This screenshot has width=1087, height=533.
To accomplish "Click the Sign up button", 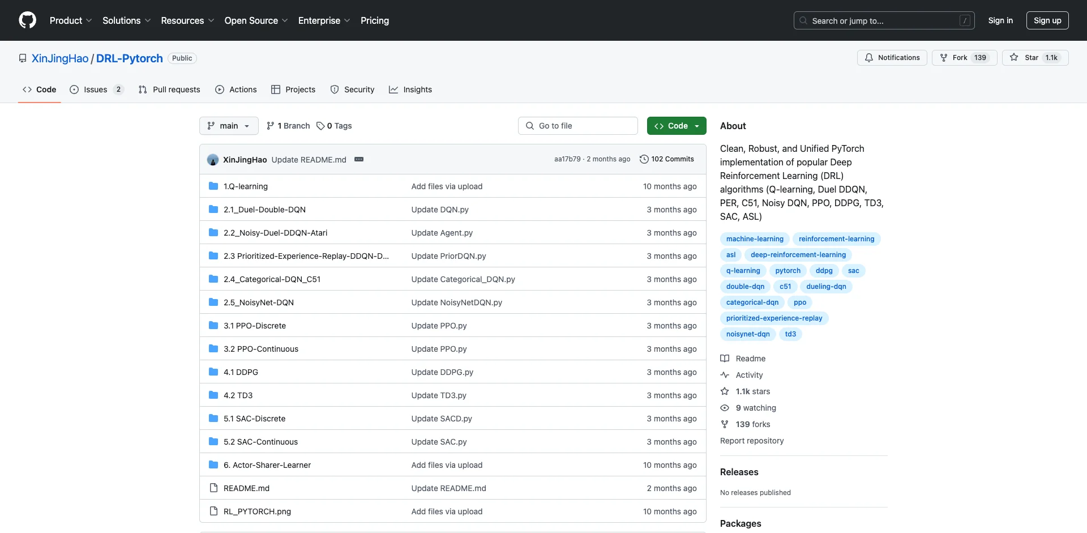I will (x=1047, y=20).
